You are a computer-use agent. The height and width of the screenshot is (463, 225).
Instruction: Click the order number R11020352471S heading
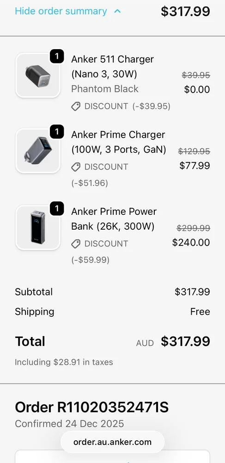(x=92, y=407)
